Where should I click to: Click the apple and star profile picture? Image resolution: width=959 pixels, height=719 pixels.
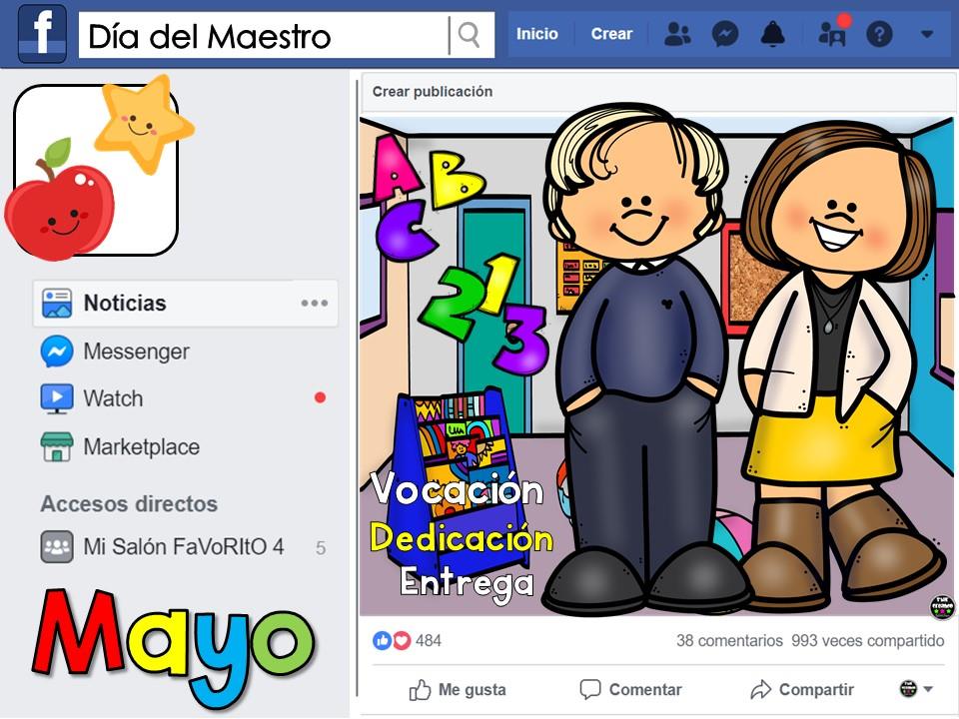(x=97, y=170)
